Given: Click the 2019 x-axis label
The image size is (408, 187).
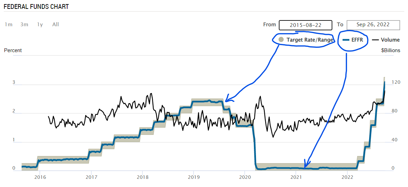Looking at the screenshot, I should click(194, 177).
